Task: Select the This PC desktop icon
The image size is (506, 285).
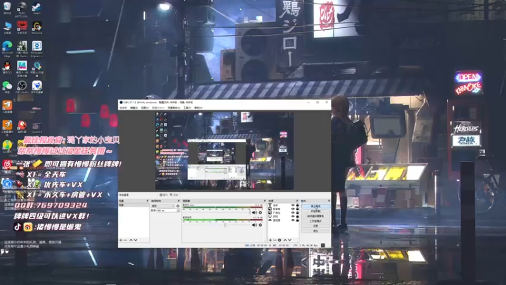Action: pos(7,28)
